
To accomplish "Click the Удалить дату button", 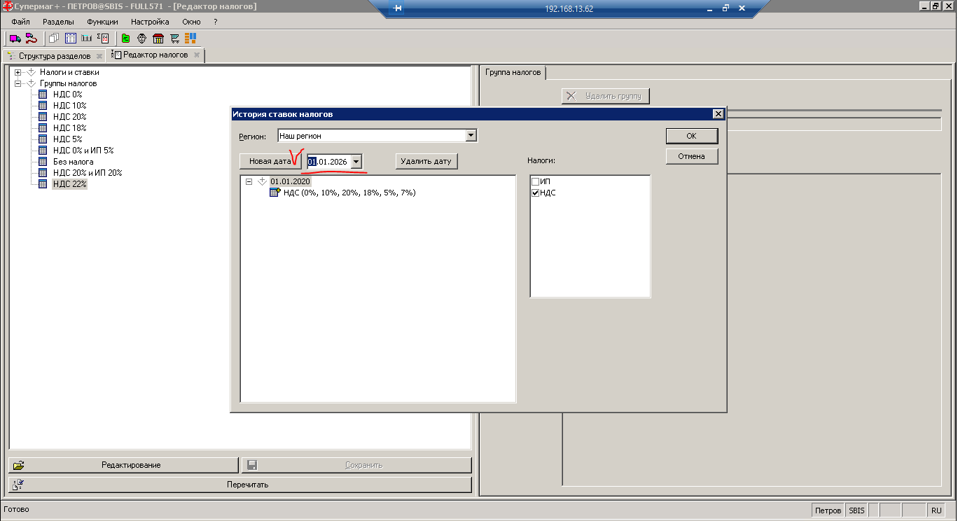I will coord(426,162).
